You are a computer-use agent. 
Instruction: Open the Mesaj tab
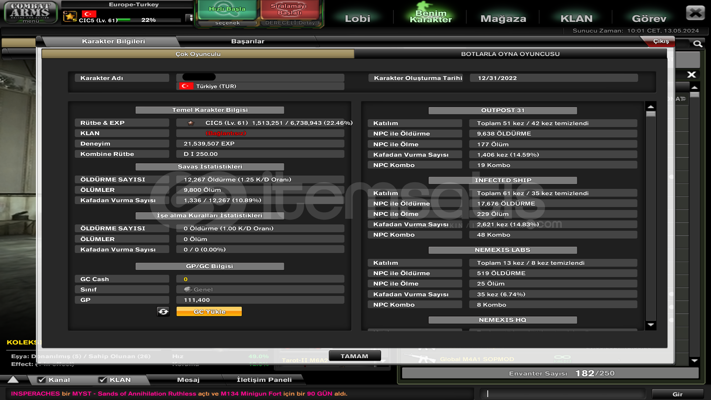(188, 380)
